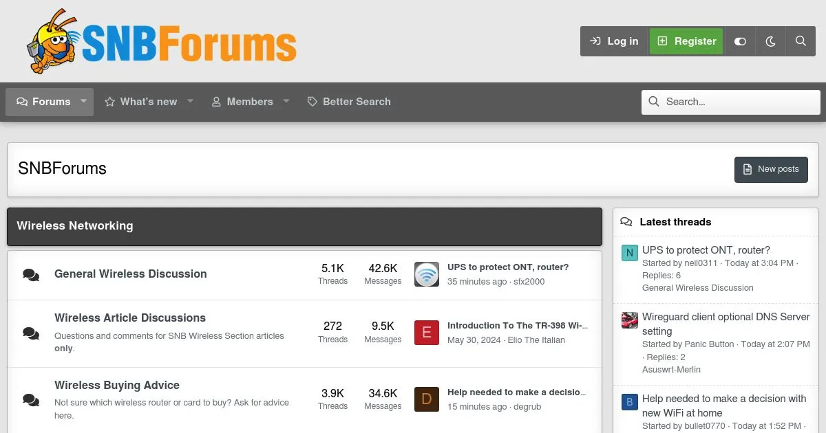826x433 pixels.
Task: Click username degrub
Action: click(x=527, y=406)
